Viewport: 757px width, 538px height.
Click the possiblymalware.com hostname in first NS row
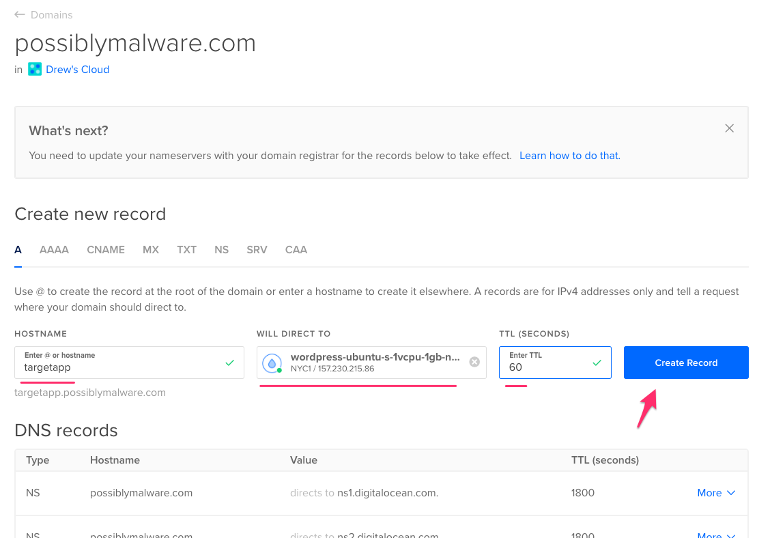pos(141,493)
